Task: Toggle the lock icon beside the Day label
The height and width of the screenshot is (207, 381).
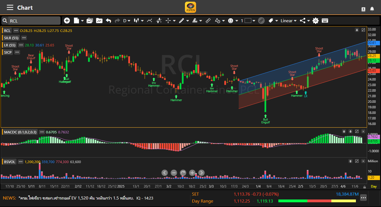Action: tap(364, 187)
